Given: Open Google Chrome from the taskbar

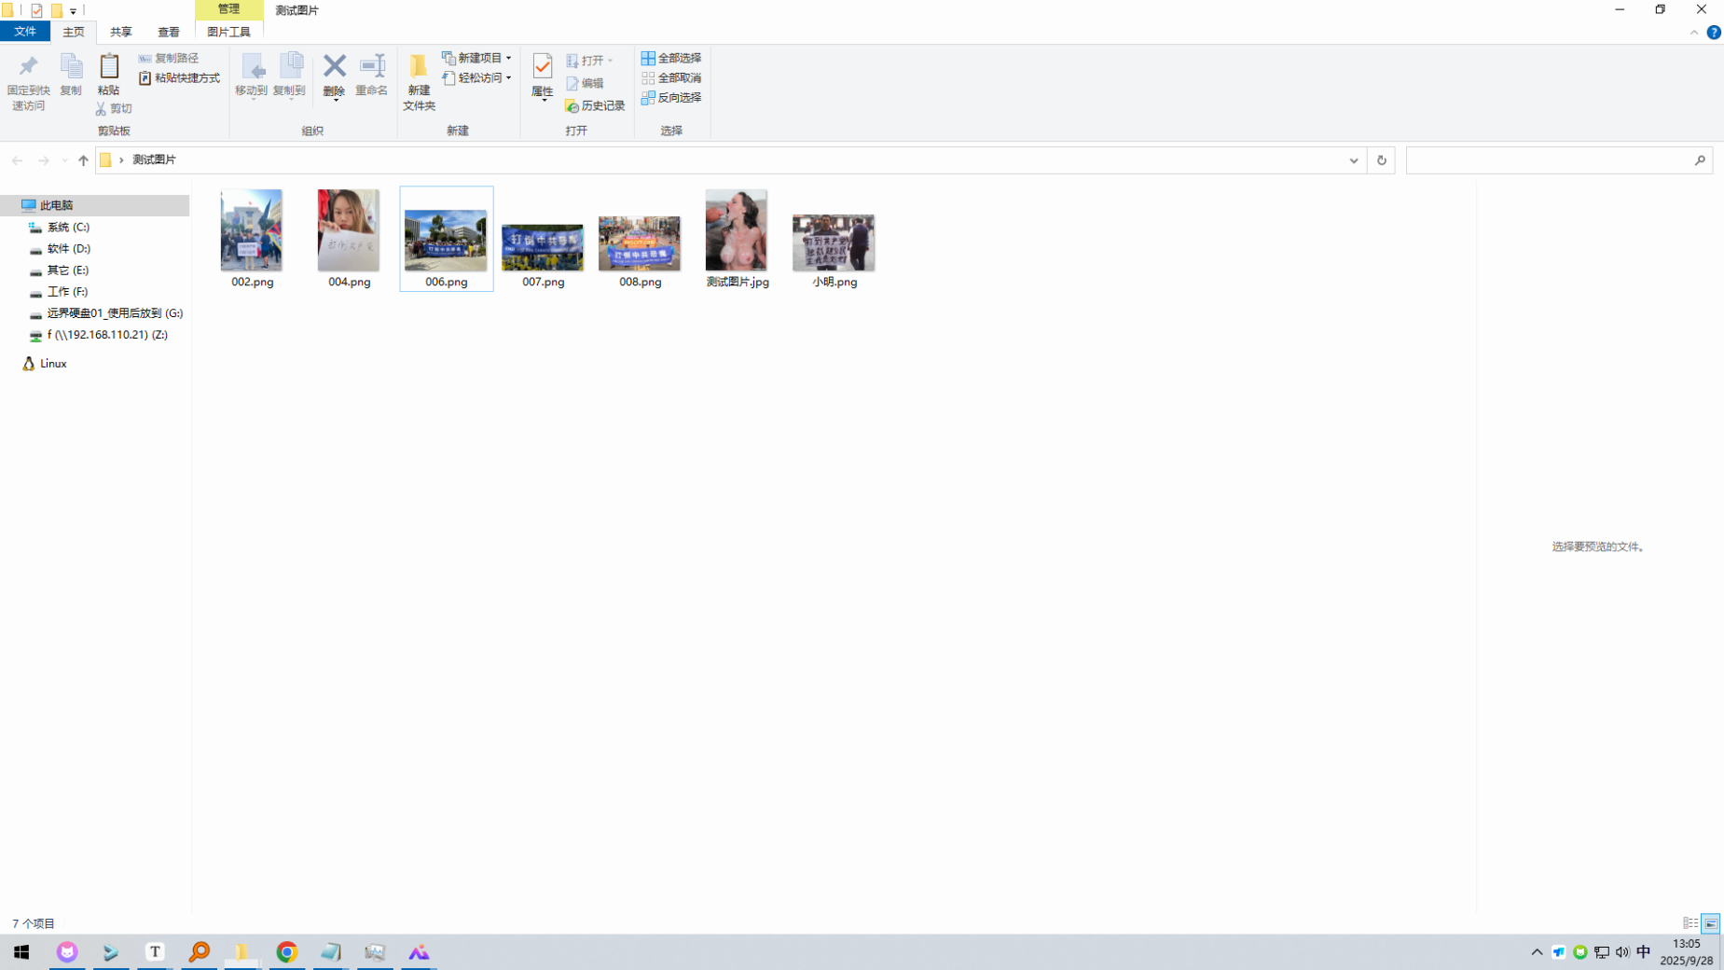Looking at the screenshot, I should pos(286,951).
